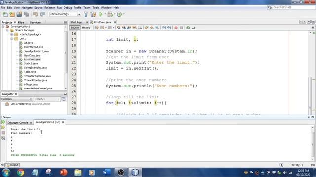Open the Debug Project dropdown arrow
The width and height of the screenshot is (316, 177).
[115, 14]
